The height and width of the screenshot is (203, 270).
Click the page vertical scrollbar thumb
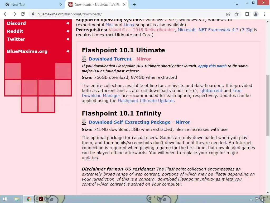click(268, 105)
